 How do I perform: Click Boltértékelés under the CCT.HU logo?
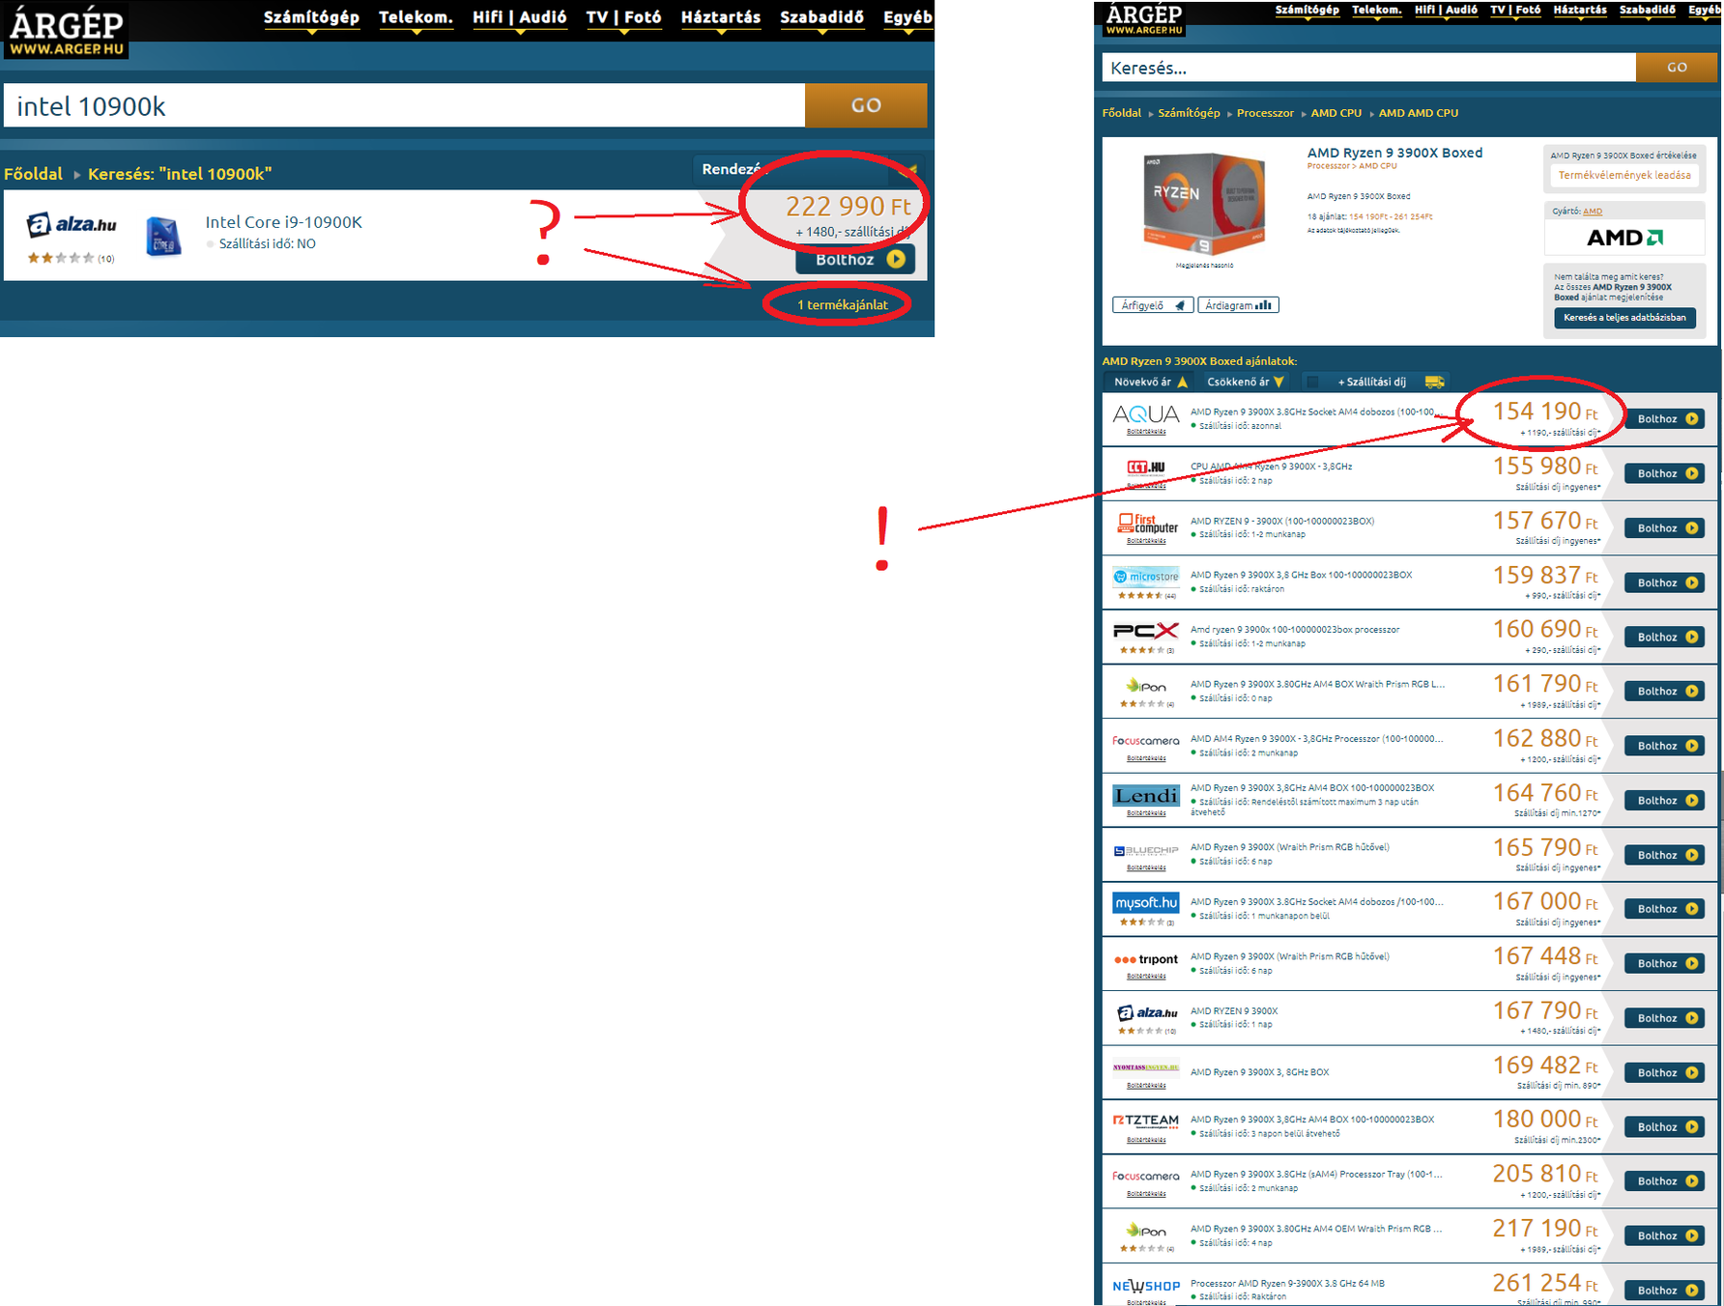tap(1146, 486)
